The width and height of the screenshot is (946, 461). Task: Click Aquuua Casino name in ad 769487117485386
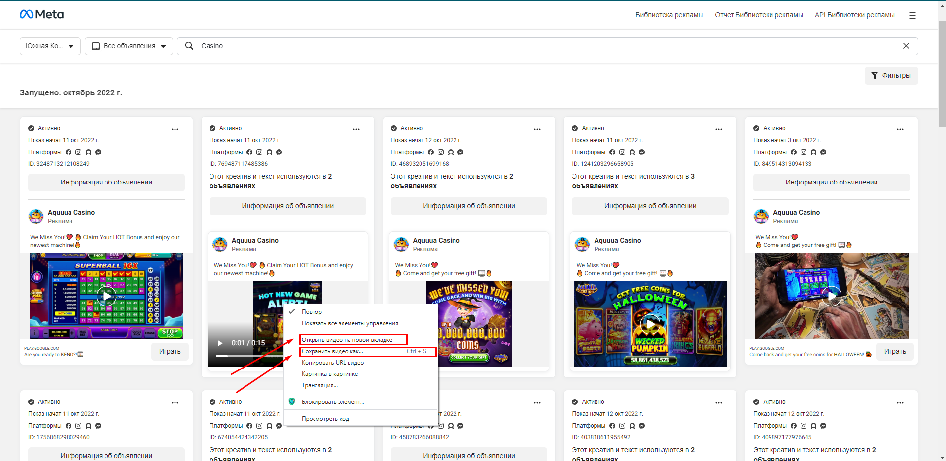point(255,240)
